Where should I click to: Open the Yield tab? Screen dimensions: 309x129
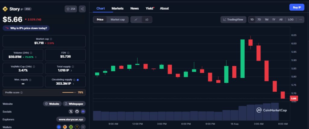[x=150, y=8]
